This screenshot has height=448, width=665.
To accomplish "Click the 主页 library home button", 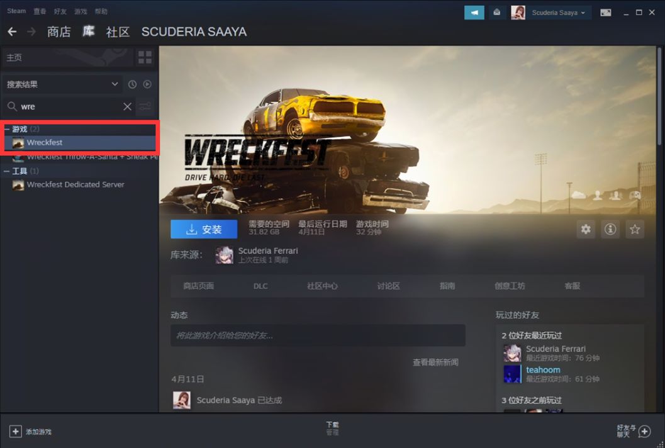I will pos(67,57).
